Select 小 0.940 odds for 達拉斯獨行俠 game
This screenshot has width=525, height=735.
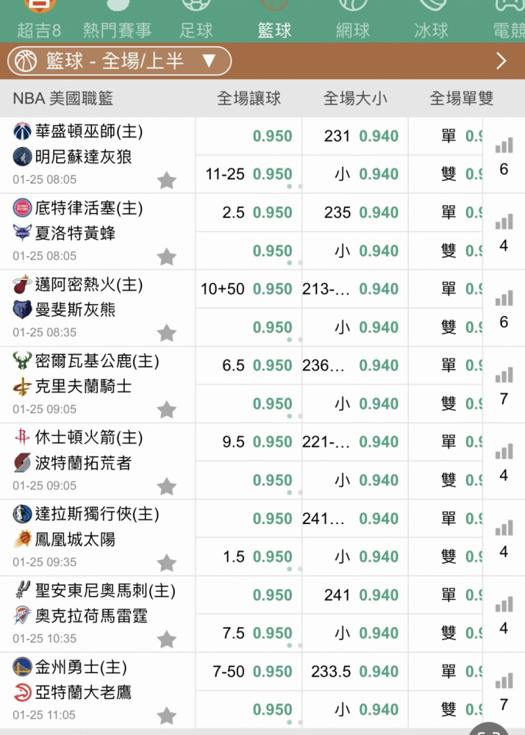(355, 556)
